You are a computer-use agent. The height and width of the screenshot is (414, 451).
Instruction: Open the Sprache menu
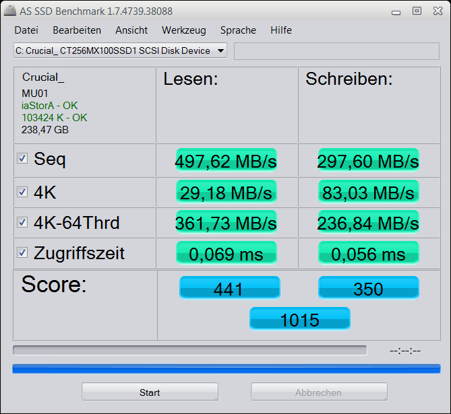tap(238, 30)
